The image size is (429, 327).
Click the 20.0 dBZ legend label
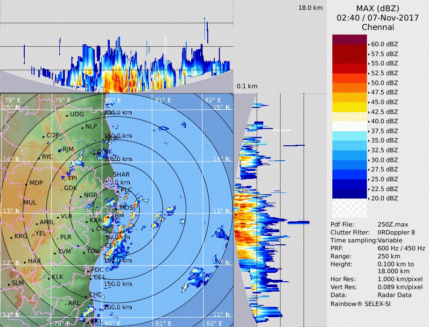click(x=384, y=198)
